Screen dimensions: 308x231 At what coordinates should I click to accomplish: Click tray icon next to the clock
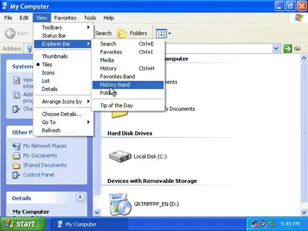pos(272,224)
